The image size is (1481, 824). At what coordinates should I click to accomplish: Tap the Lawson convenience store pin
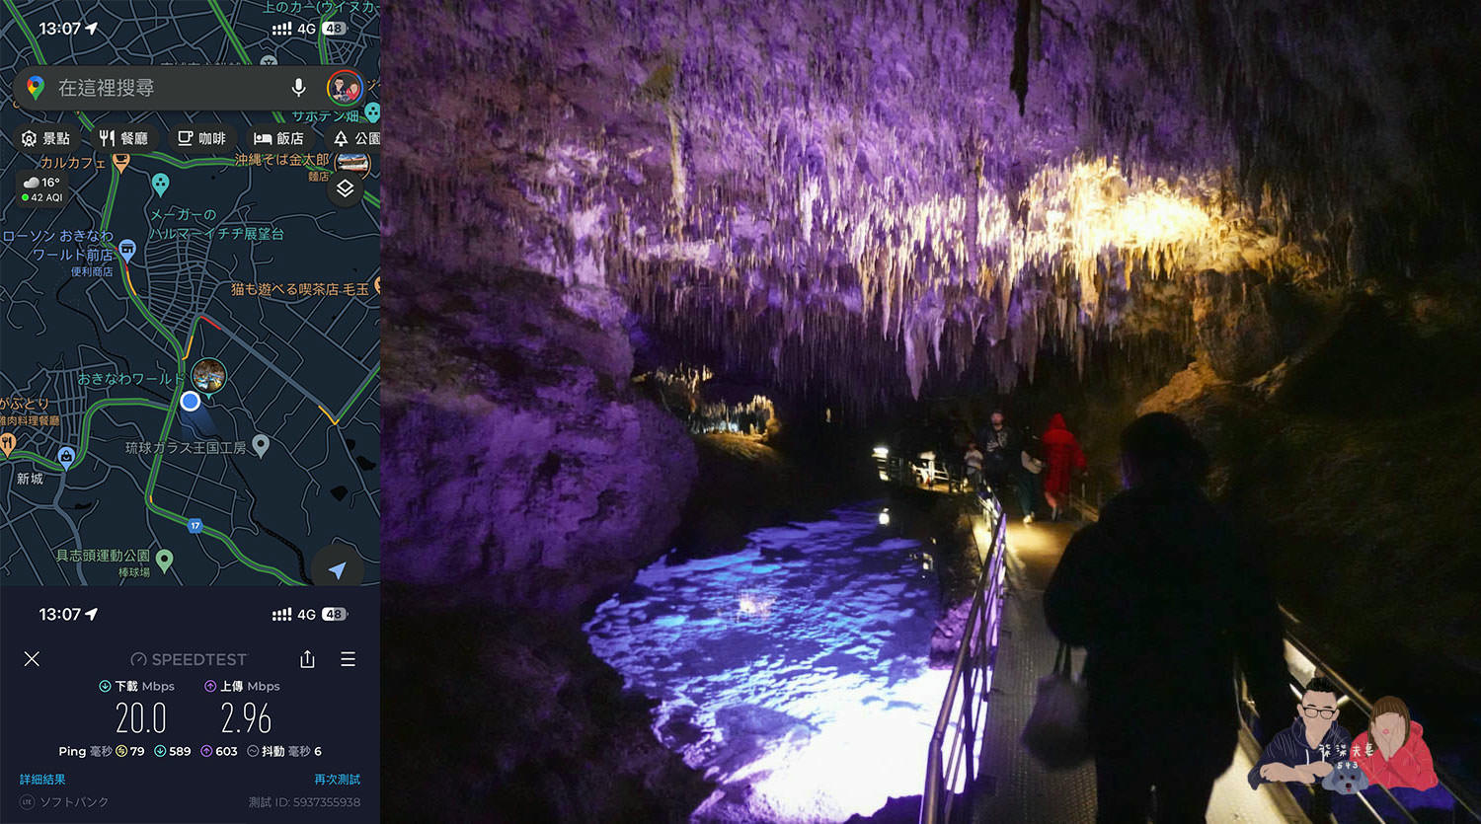pyautogui.click(x=127, y=252)
